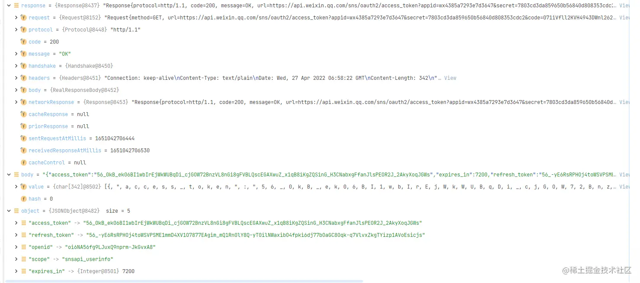640x283 pixels.
Task: Click the View link on response row
Action: click(624, 6)
